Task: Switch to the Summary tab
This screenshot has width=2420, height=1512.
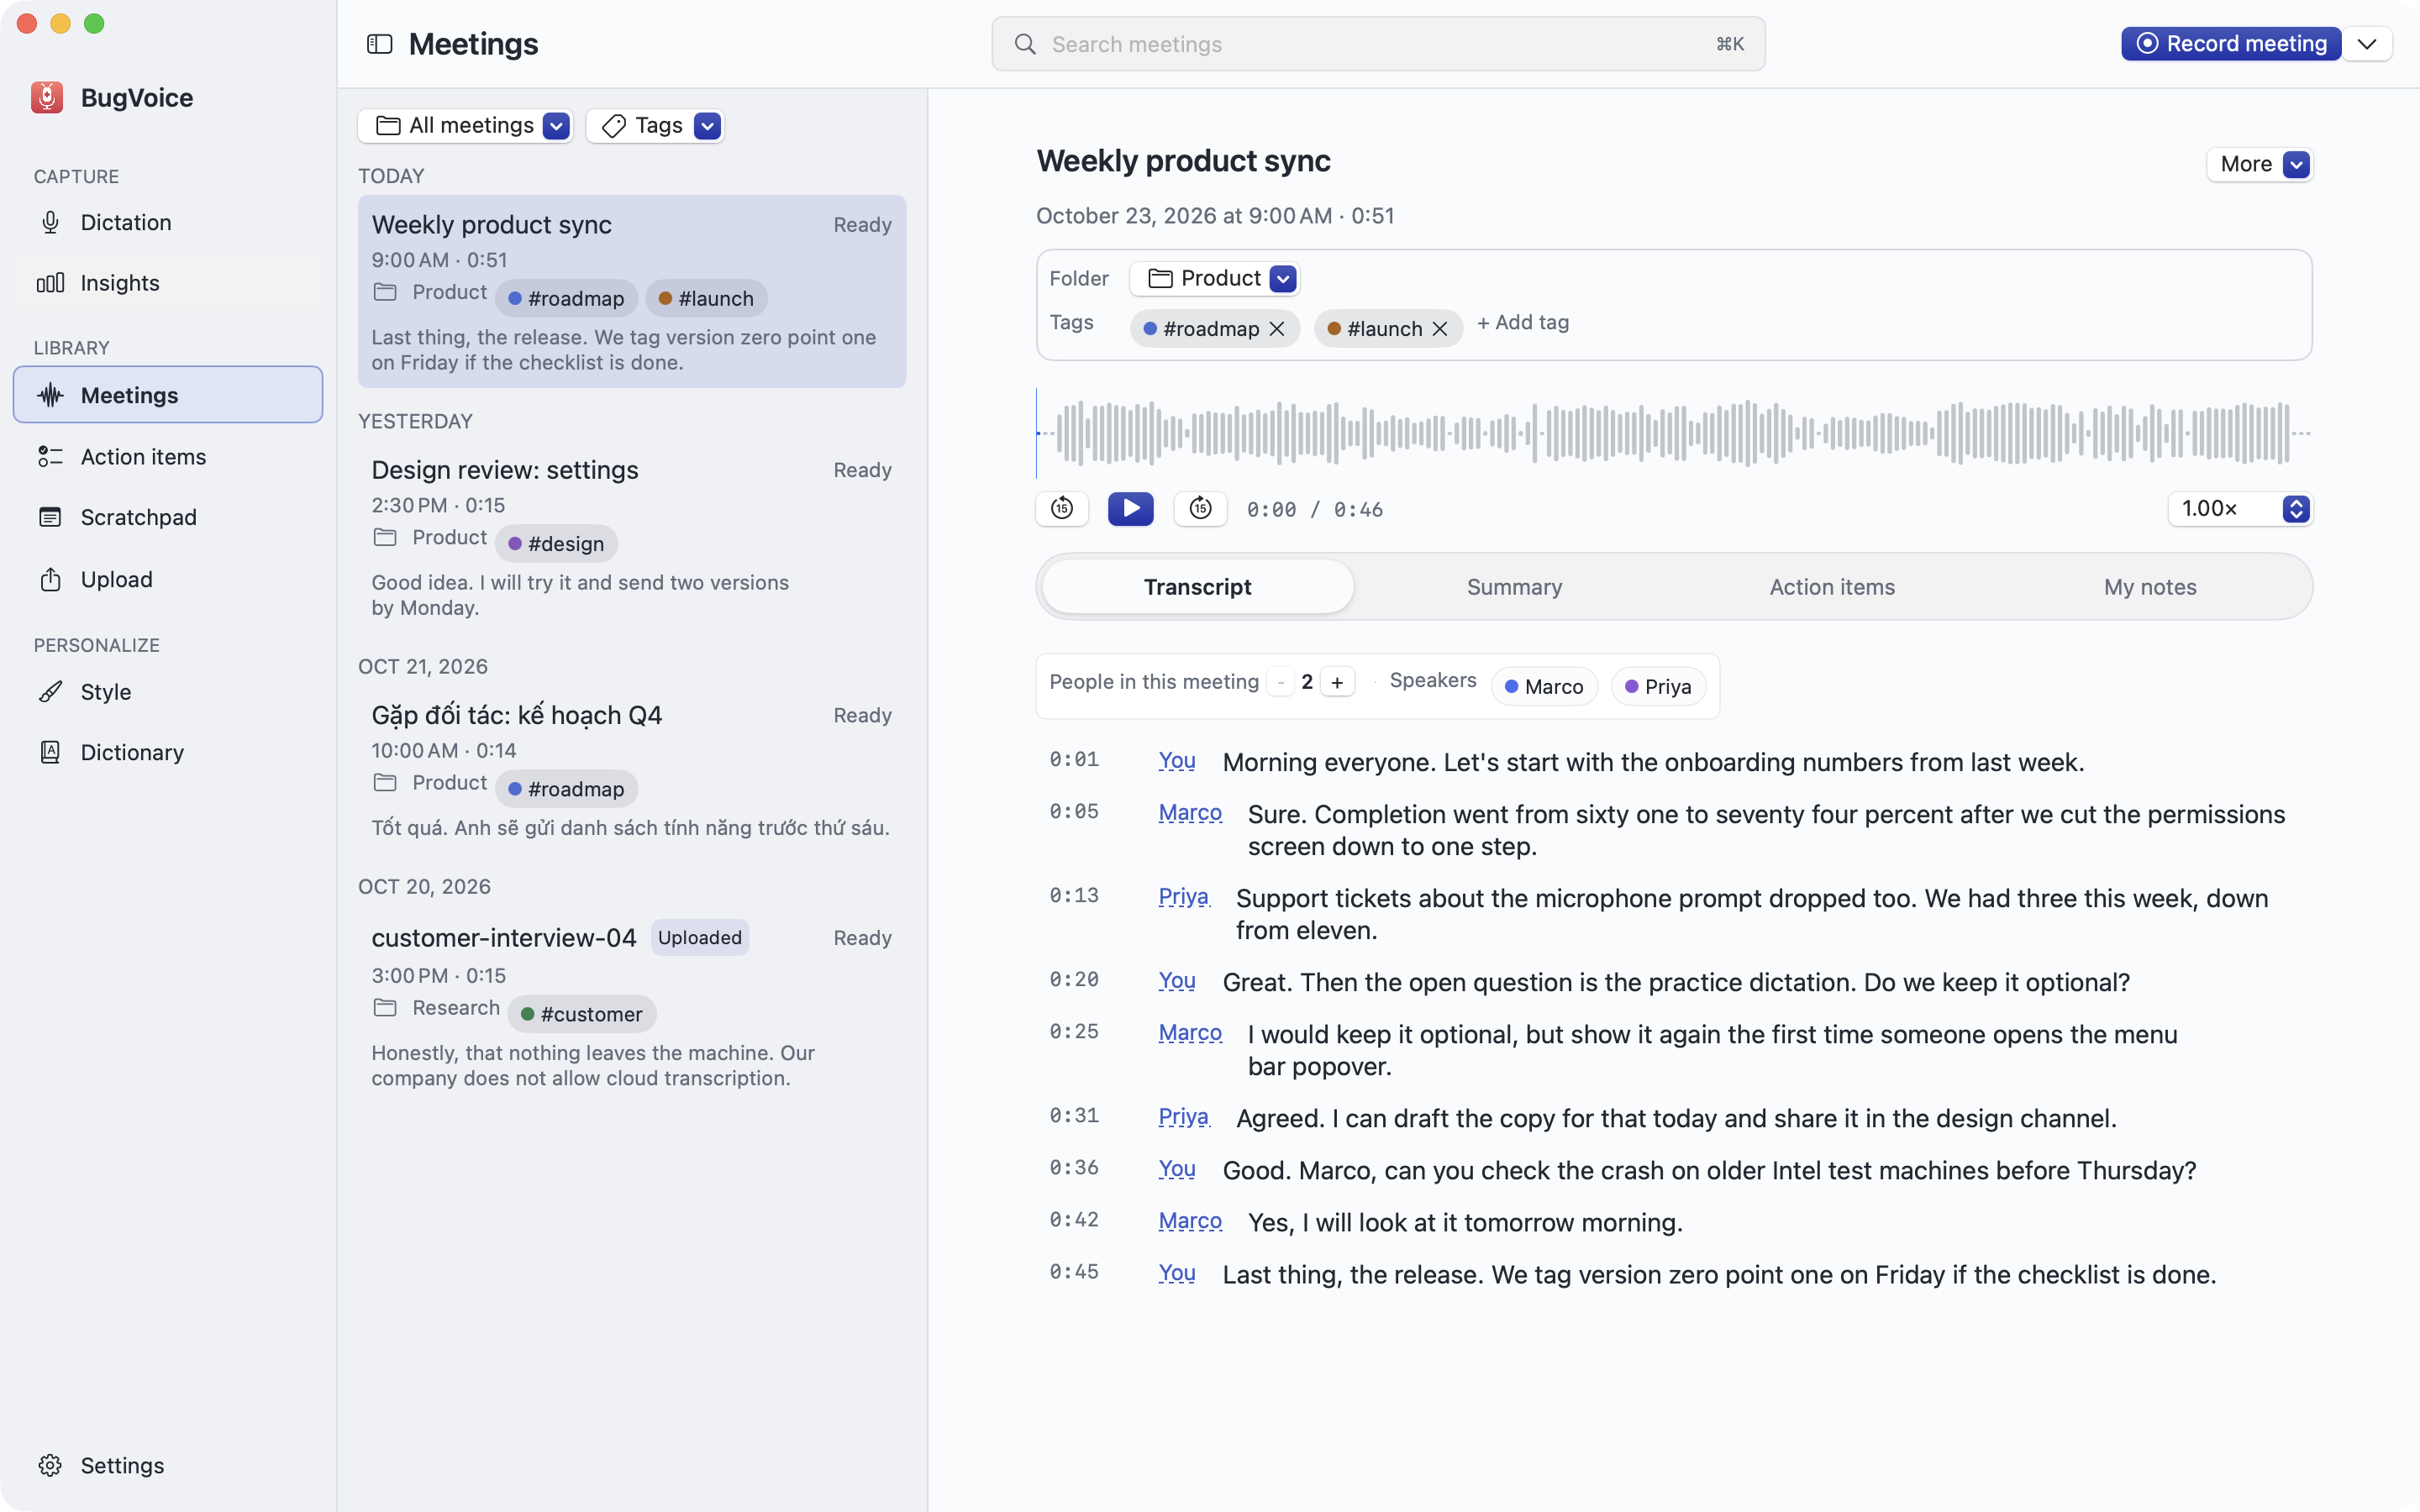Action: tap(1514, 587)
